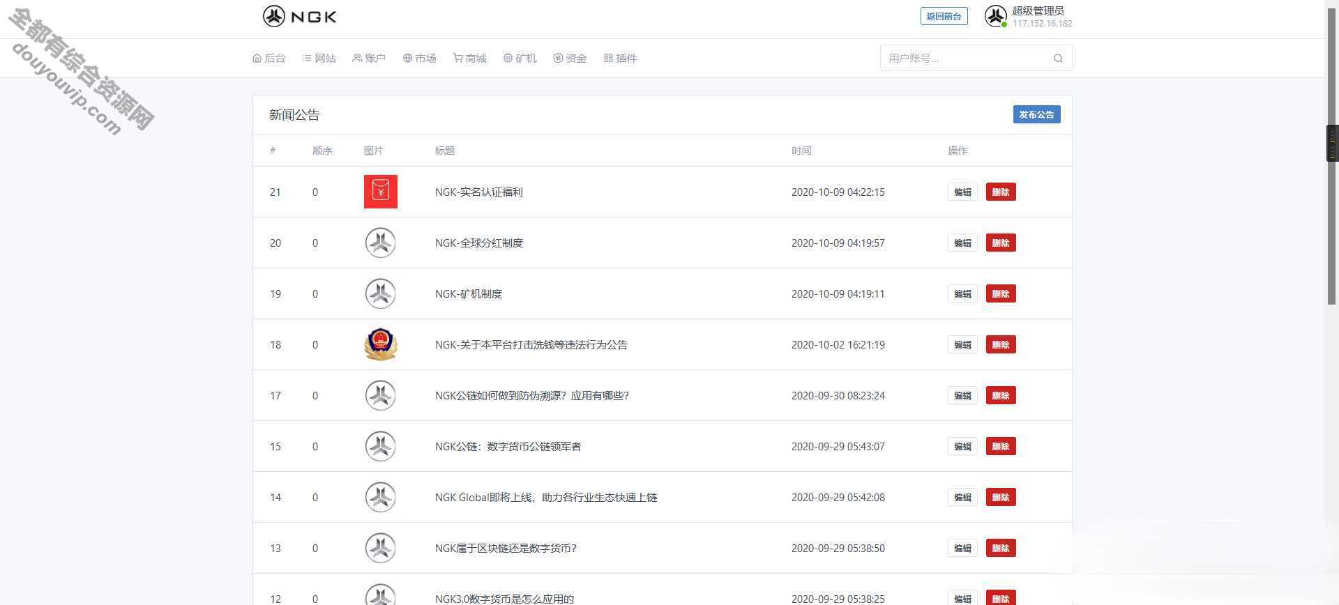The height and width of the screenshot is (605, 1339).
Task: Edit announcement number 13
Action: pos(962,548)
